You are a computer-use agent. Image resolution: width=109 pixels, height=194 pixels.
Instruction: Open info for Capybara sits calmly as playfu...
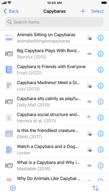point(100,101)
